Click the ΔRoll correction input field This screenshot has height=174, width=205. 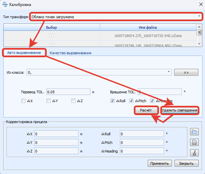point(142,134)
